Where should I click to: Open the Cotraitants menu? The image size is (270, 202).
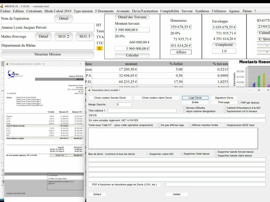34,11
